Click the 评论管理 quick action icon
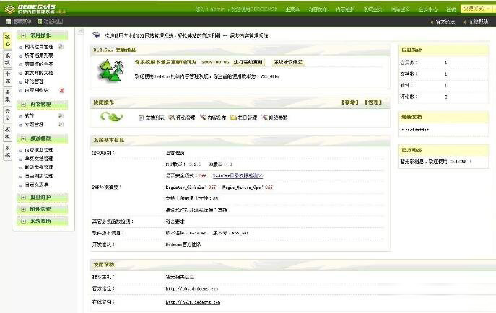The image size is (496, 313). tap(172, 118)
